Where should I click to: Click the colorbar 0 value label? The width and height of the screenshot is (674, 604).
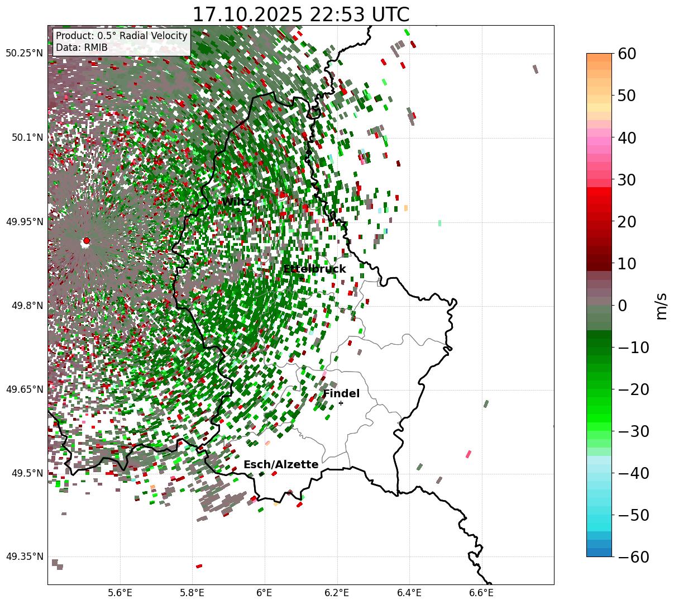(x=622, y=305)
